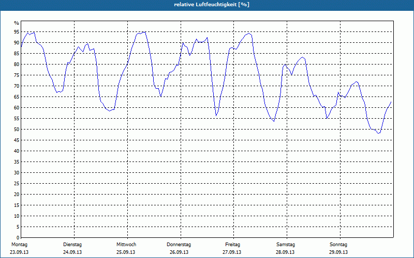Screen dimensions: 414x258
Task: Click the '0' y-axis value
Action: tap(18, 237)
